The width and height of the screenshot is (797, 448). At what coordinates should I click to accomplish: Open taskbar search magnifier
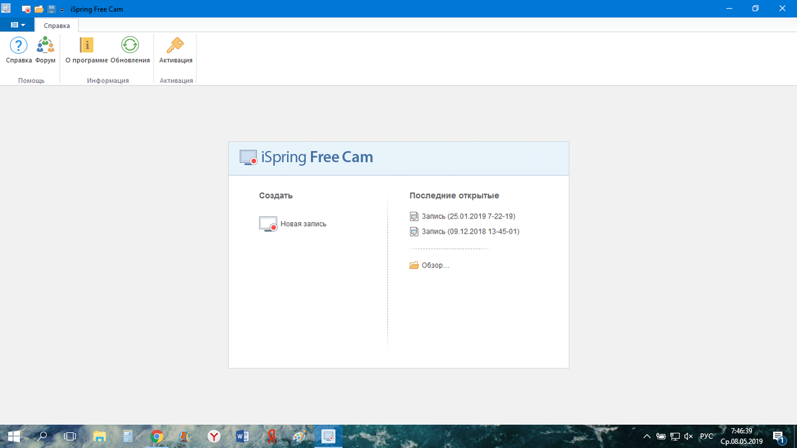coord(42,436)
